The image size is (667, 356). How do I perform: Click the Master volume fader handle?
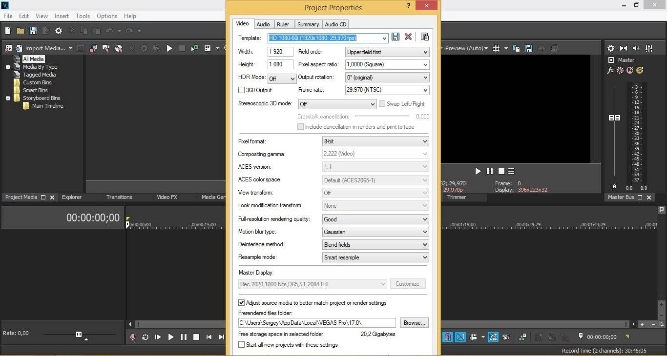614,118
